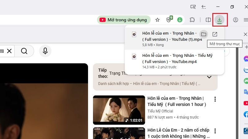Open Messenger in the browser sidebar

(246, 59)
